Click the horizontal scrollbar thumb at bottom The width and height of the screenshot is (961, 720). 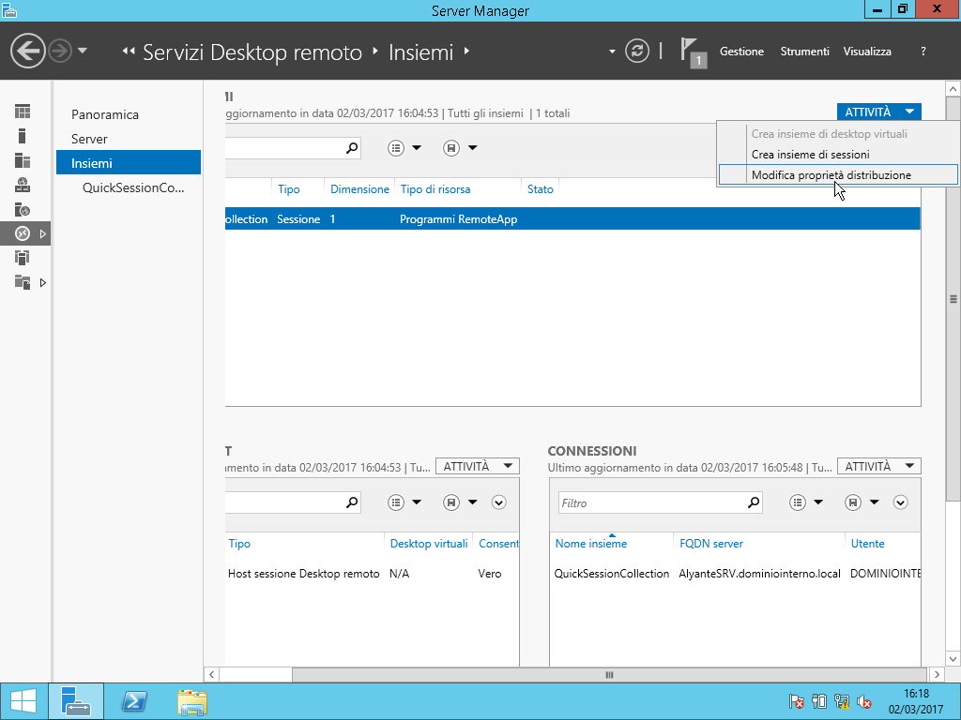click(608, 674)
